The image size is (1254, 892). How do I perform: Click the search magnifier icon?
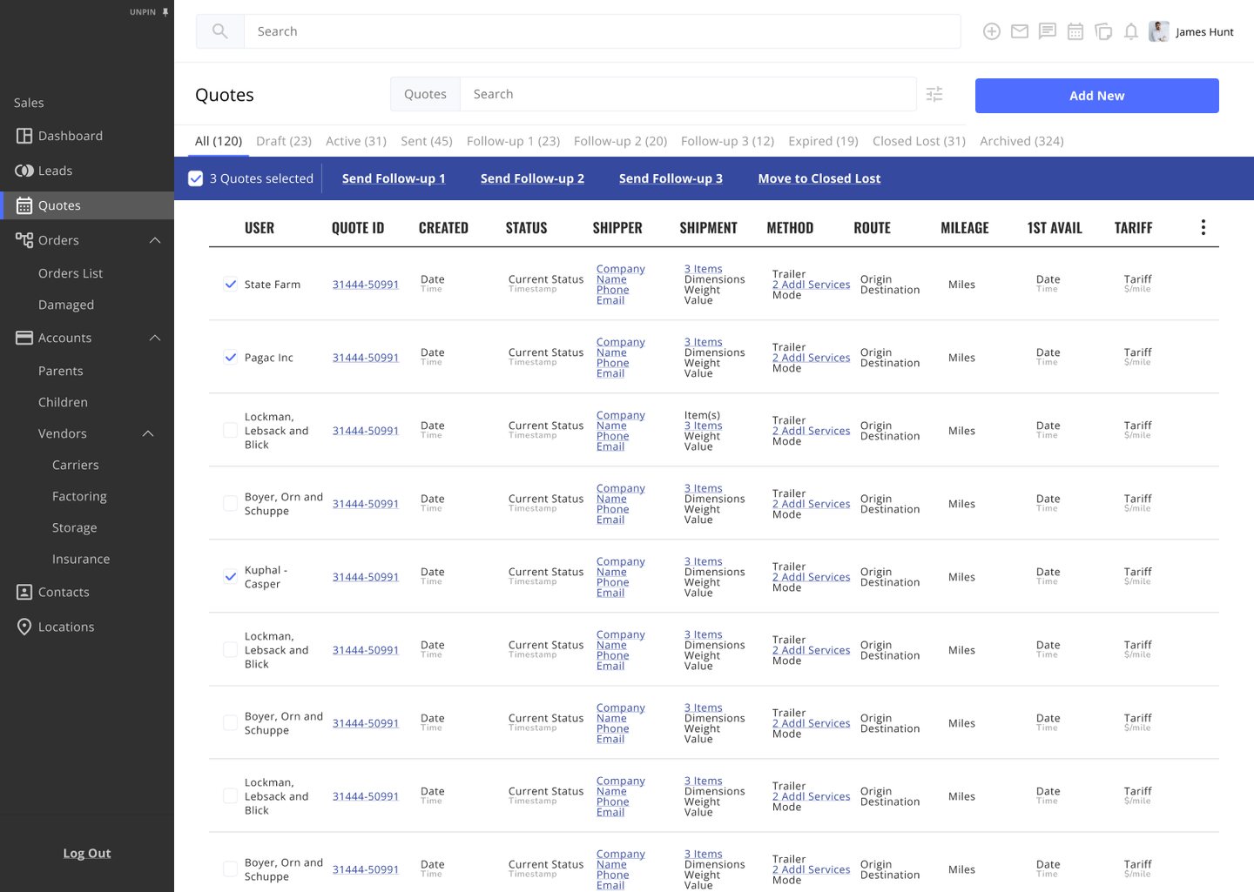[x=220, y=31]
